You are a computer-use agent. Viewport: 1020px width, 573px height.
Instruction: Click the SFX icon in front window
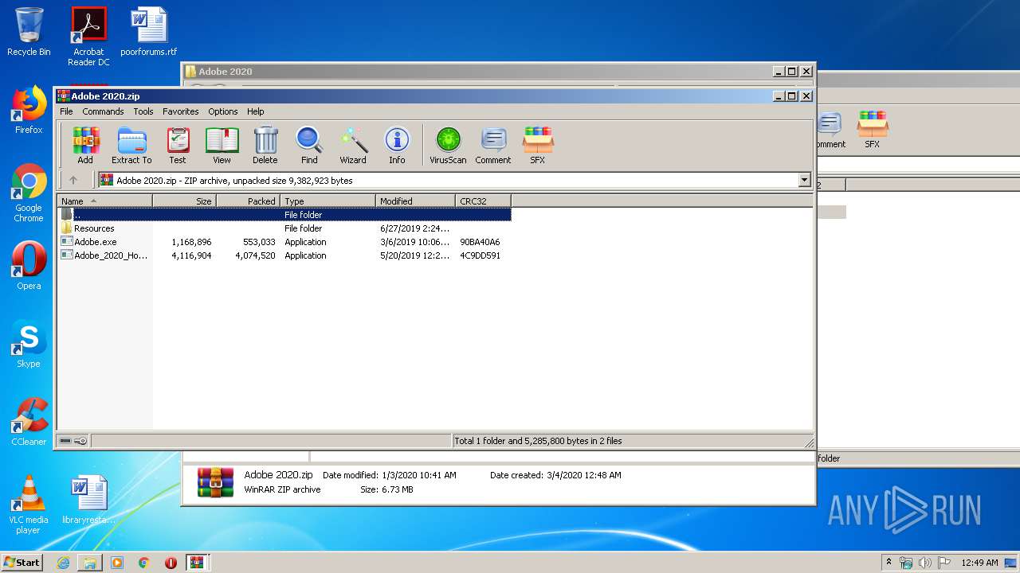pyautogui.click(x=538, y=145)
